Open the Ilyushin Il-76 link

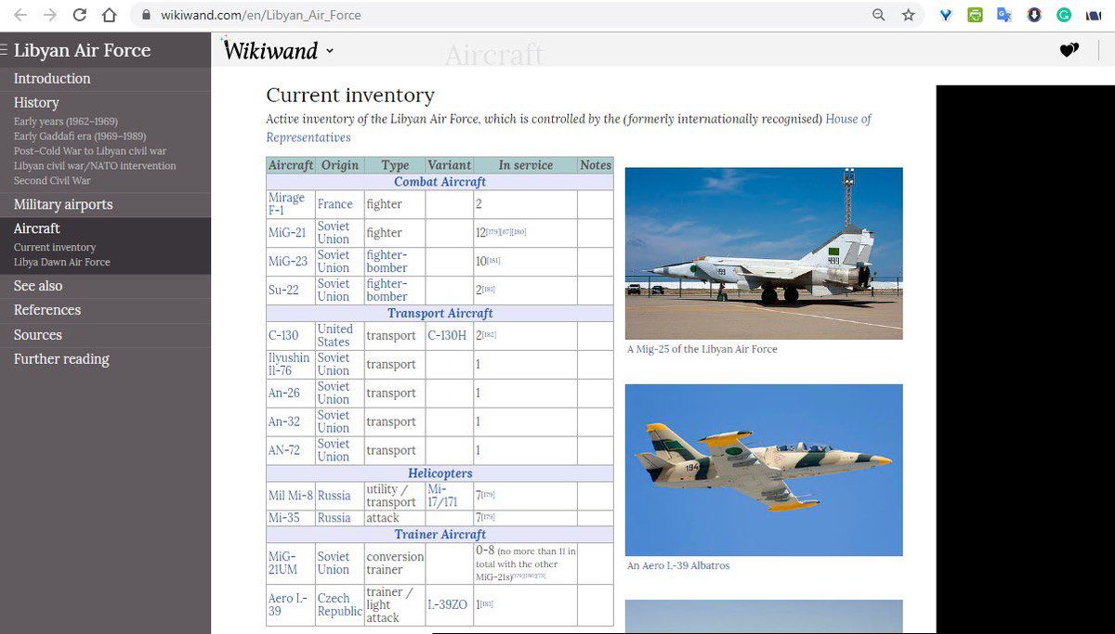289,364
